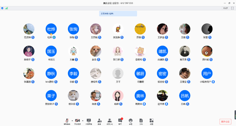Viewport: 236px width, 126px height.
Task: Click the blue shield security icon
Action: pyautogui.click(x=2, y=8)
